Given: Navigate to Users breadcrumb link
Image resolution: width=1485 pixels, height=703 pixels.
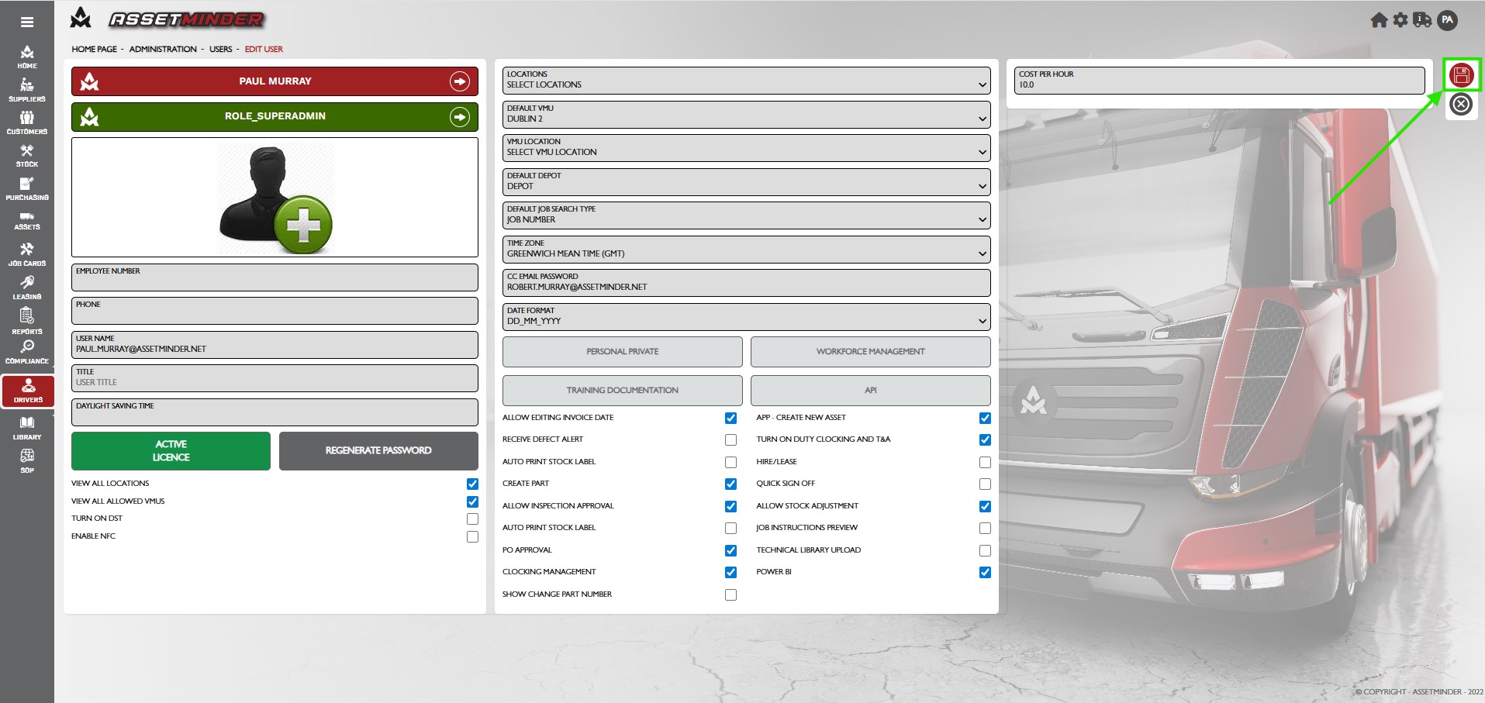Looking at the screenshot, I should click(220, 49).
